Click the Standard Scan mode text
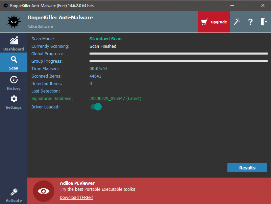This screenshot has height=204, width=271. 105,39
